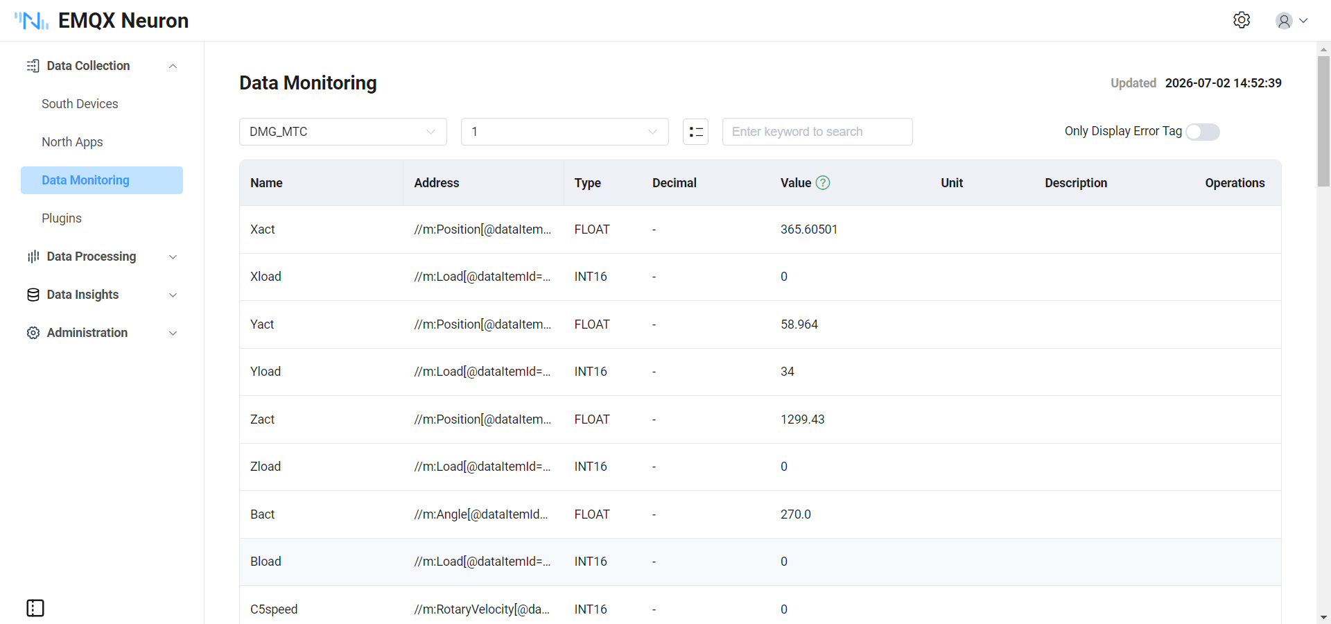Click the Data Insights database icon
The width and height of the screenshot is (1331, 624).
coord(33,295)
